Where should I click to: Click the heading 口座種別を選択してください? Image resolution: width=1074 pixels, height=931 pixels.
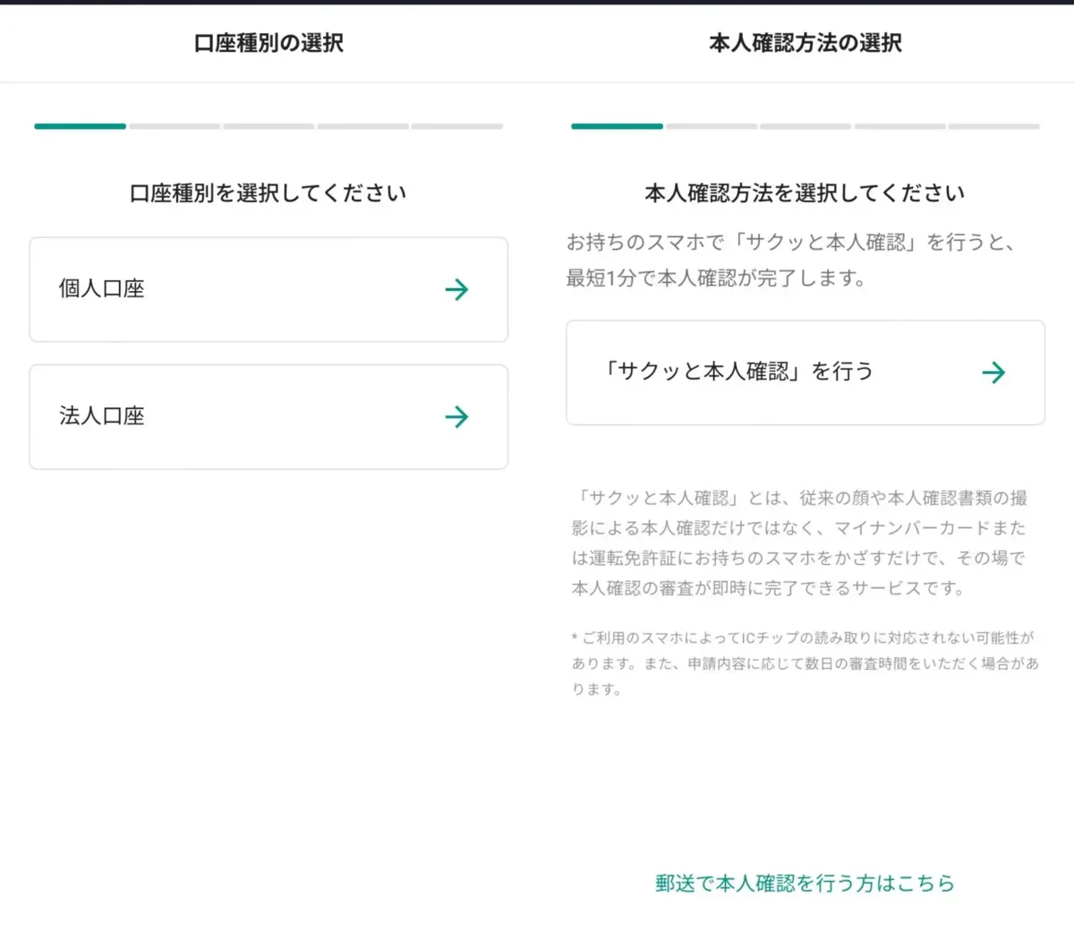268,193
